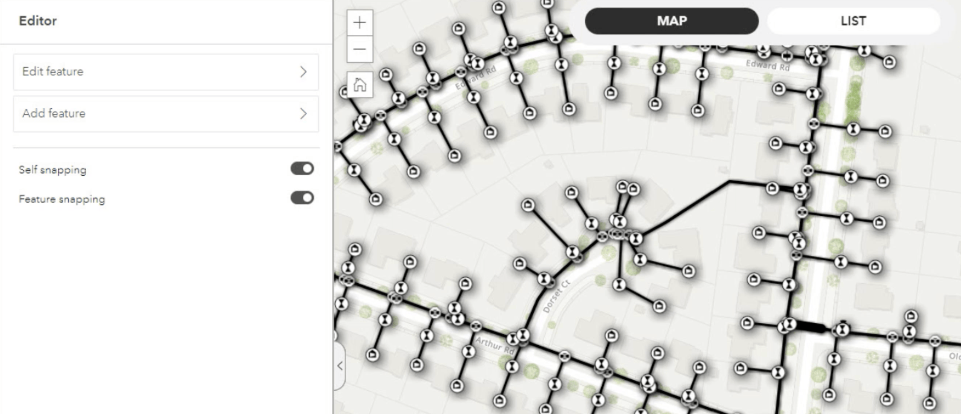Viewport: 961px width, 414px height.
Task: Disable Self snapping
Action: 302,168
